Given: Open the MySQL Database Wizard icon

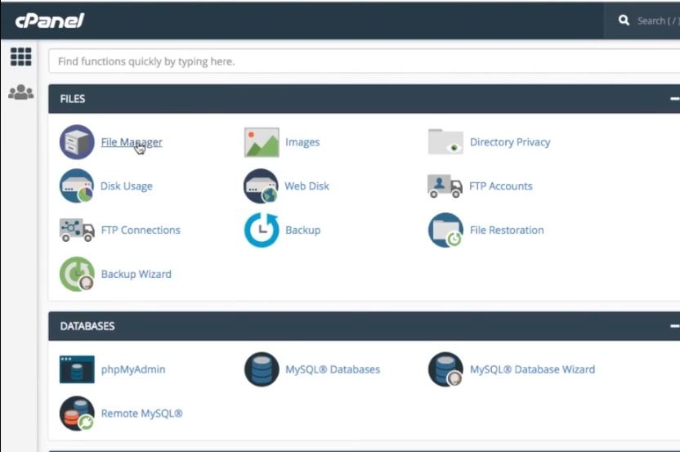Looking at the screenshot, I should click(445, 369).
